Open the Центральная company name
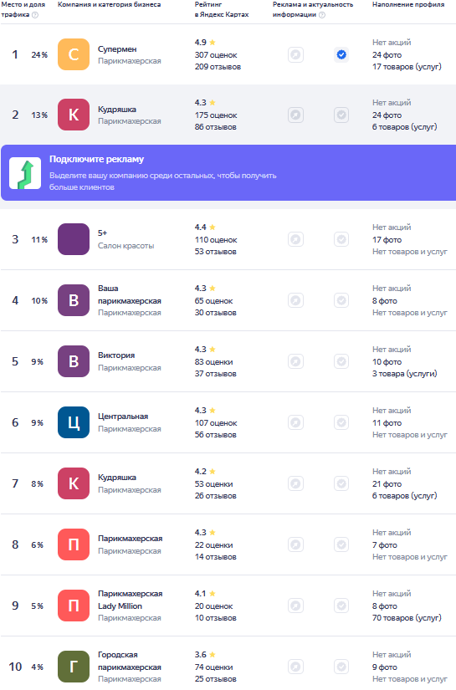The height and width of the screenshot is (690, 456). click(x=123, y=417)
